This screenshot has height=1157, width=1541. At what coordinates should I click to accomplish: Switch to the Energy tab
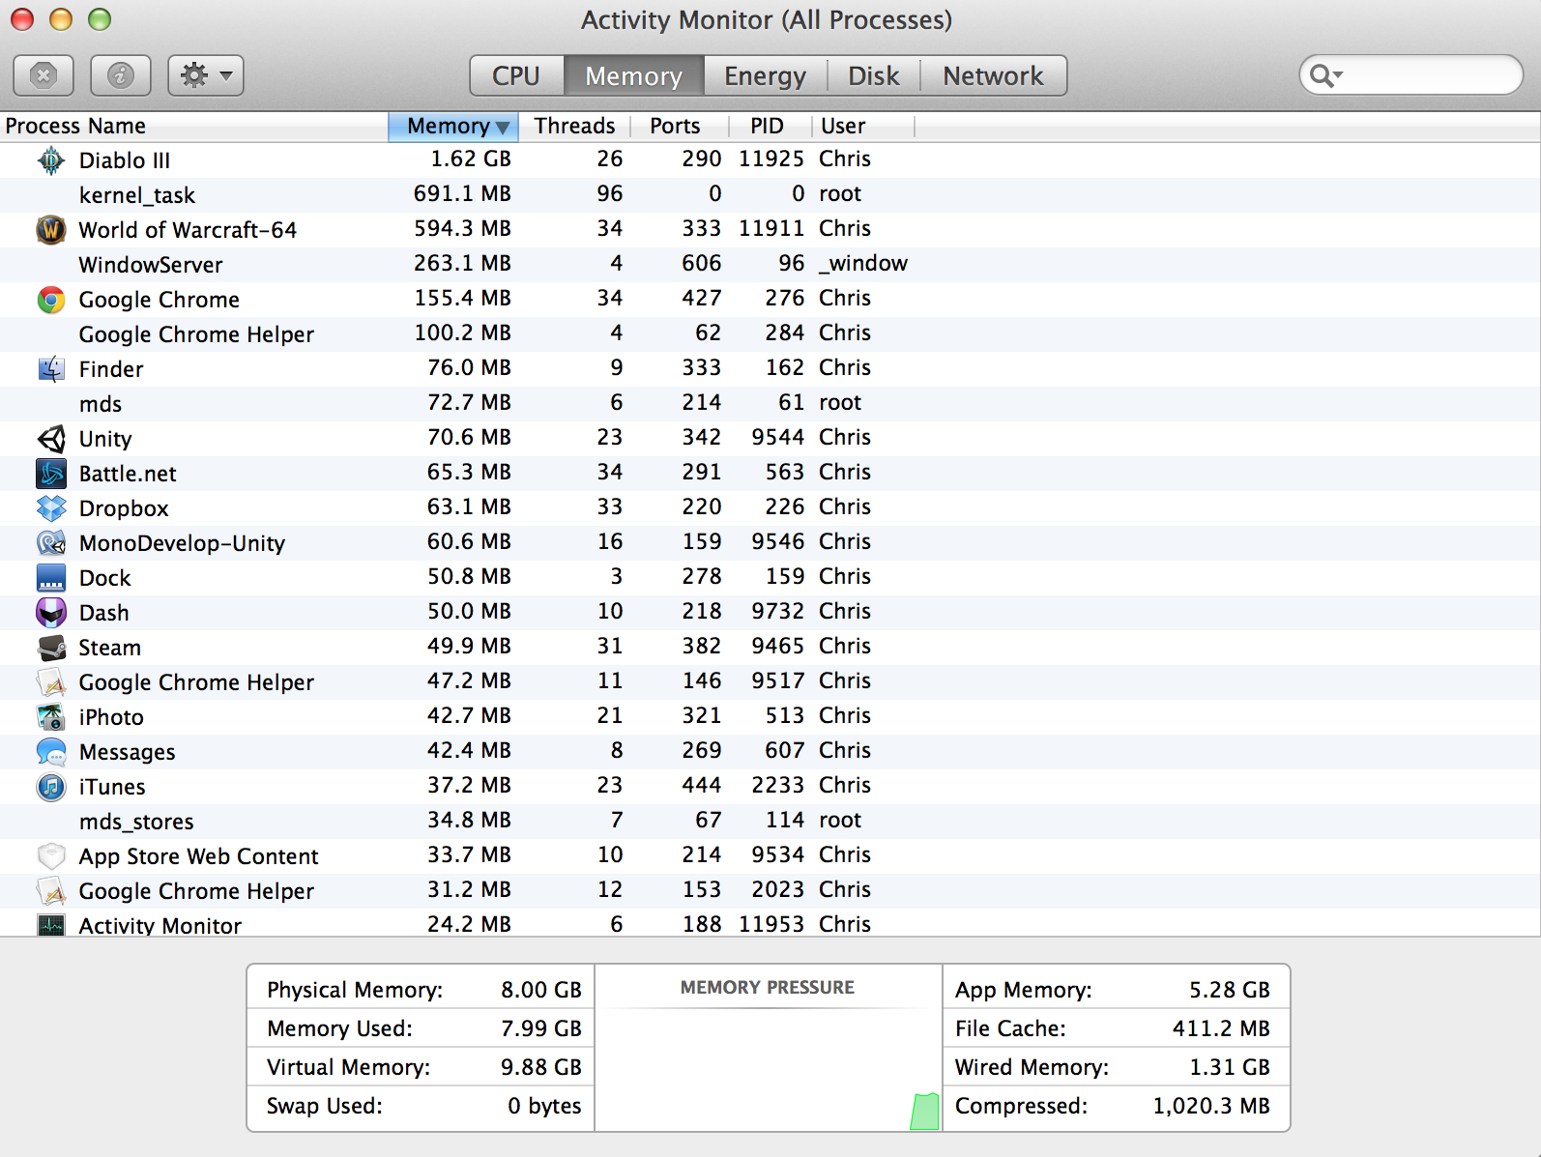pyautogui.click(x=765, y=75)
